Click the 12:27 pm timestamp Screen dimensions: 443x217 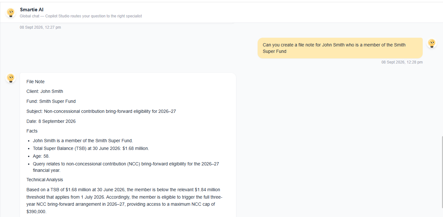tap(40, 27)
